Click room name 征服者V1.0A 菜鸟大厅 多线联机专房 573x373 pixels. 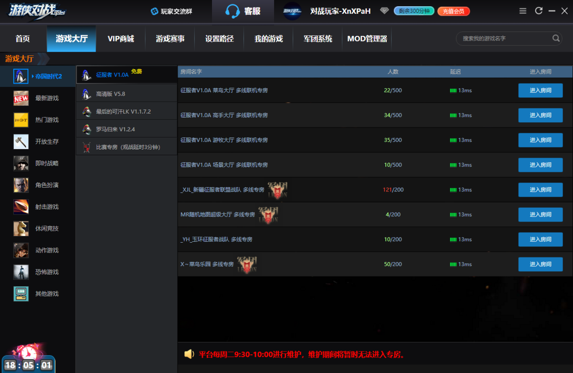click(224, 90)
